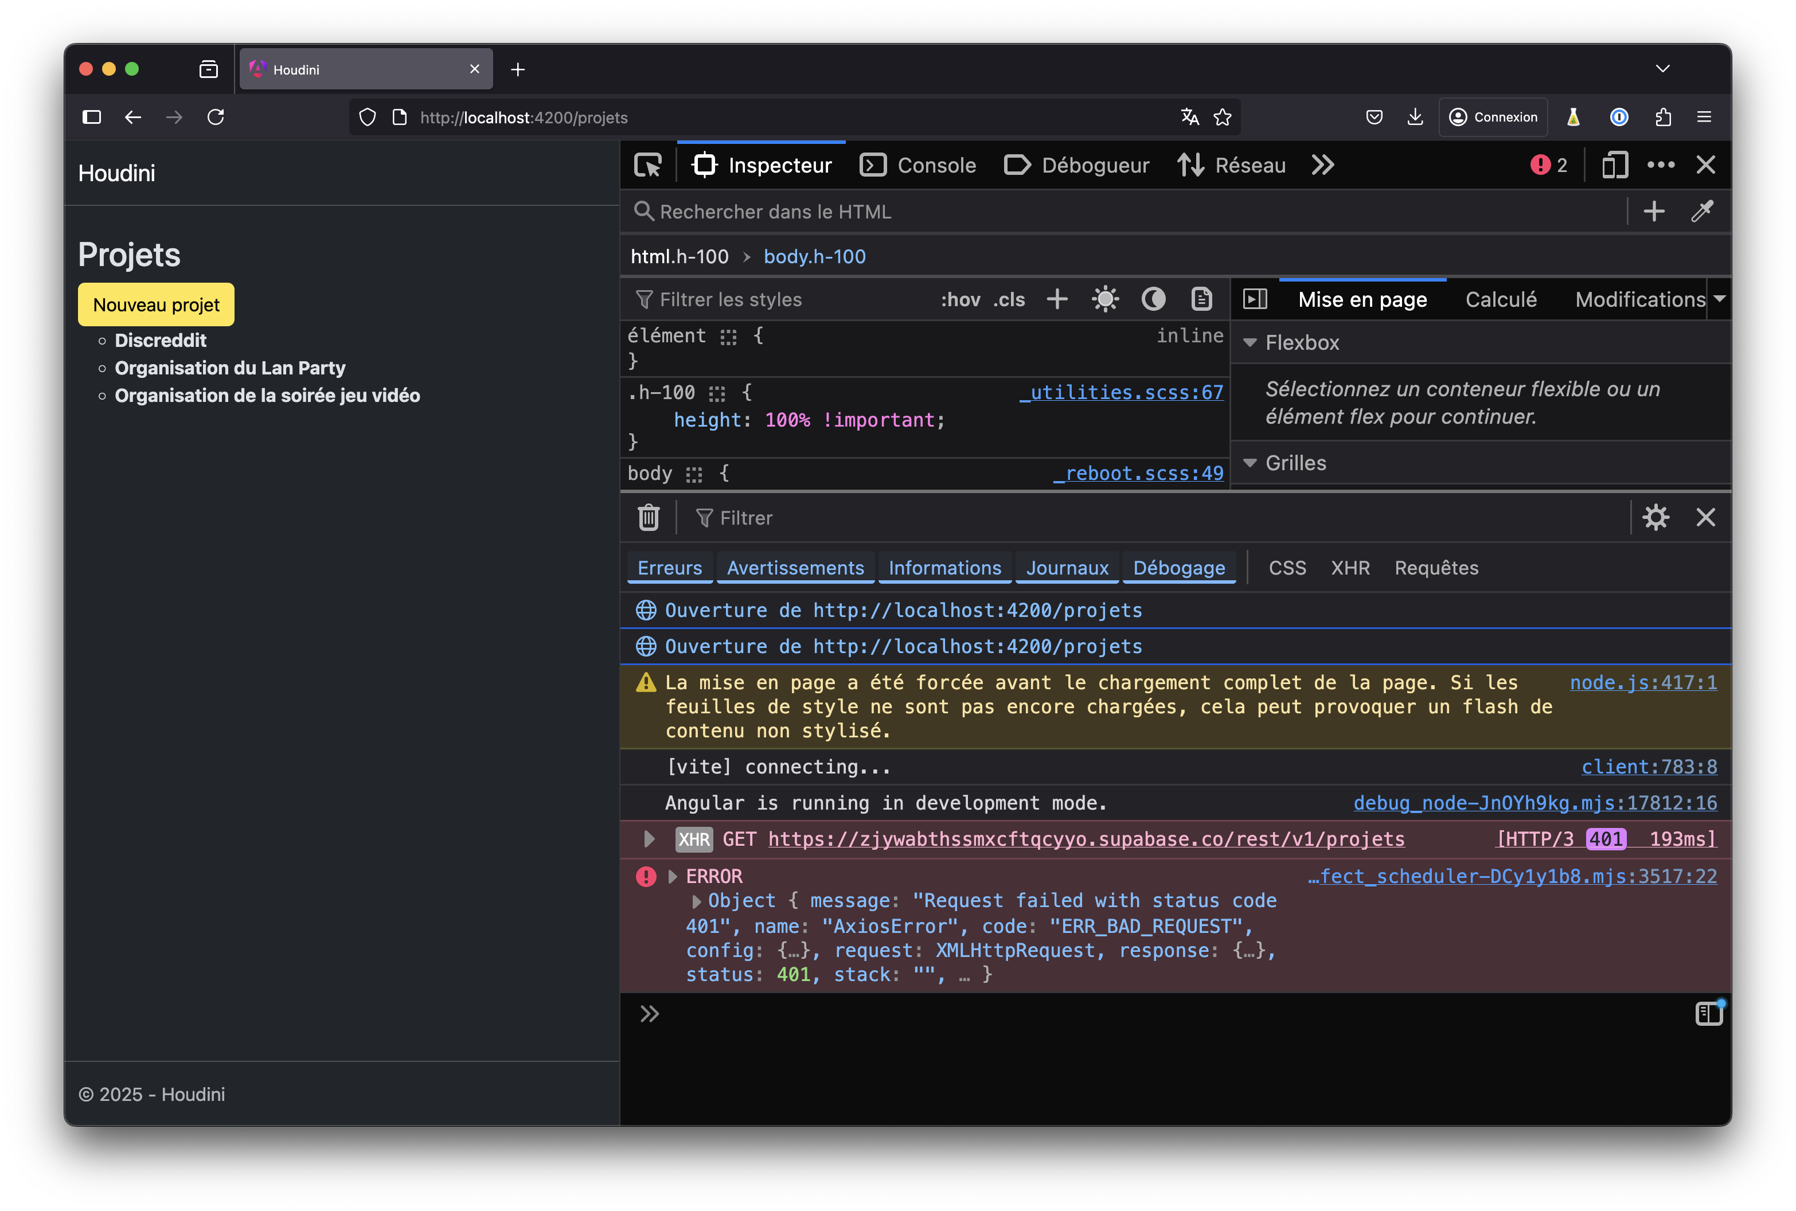Viewport: 1796px width, 1211px height.
Task: Toggle :hov pseudo-class panel
Action: (x=960, y=300)
